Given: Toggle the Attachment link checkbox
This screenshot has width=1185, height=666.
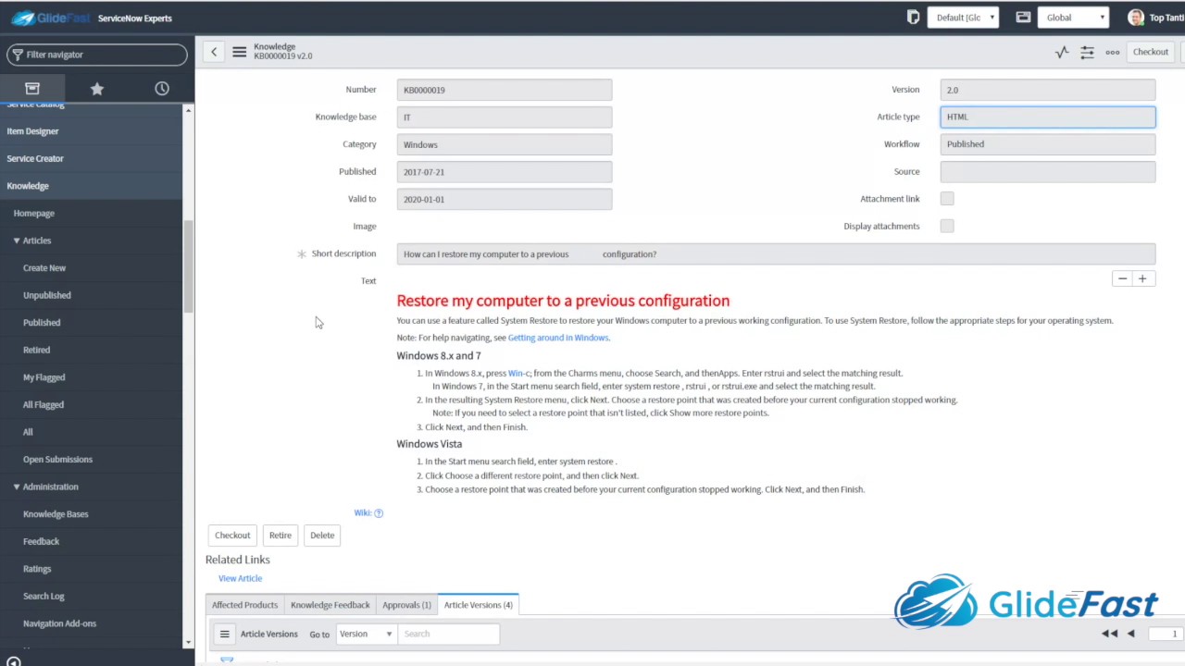Looking at the screenshot, I should 947,199.
